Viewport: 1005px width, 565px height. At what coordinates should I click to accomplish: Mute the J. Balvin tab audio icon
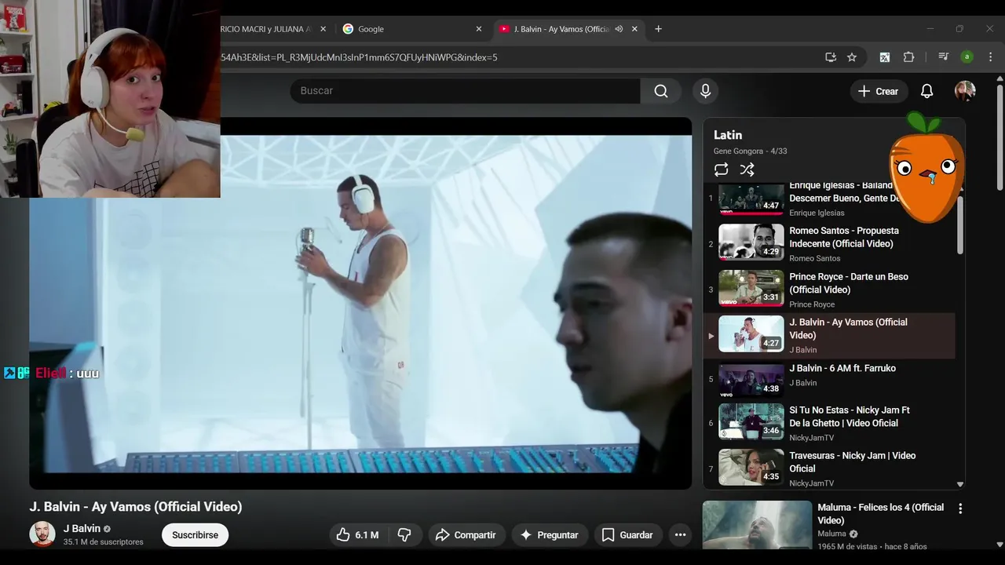click(x=619, y=29)
